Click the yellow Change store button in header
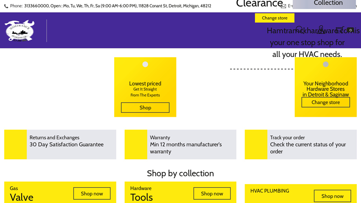This screenshot has height=203, width=361. pyautogui.click(x=274, y=18)
